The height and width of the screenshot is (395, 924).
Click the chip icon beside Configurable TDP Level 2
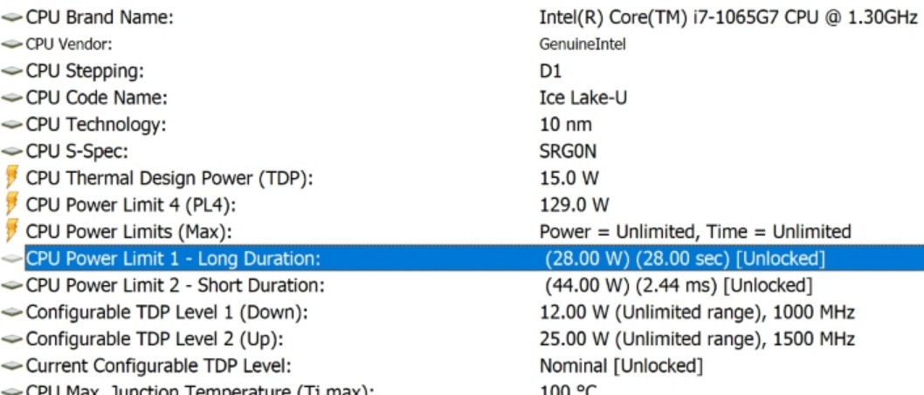click(11, 340)
